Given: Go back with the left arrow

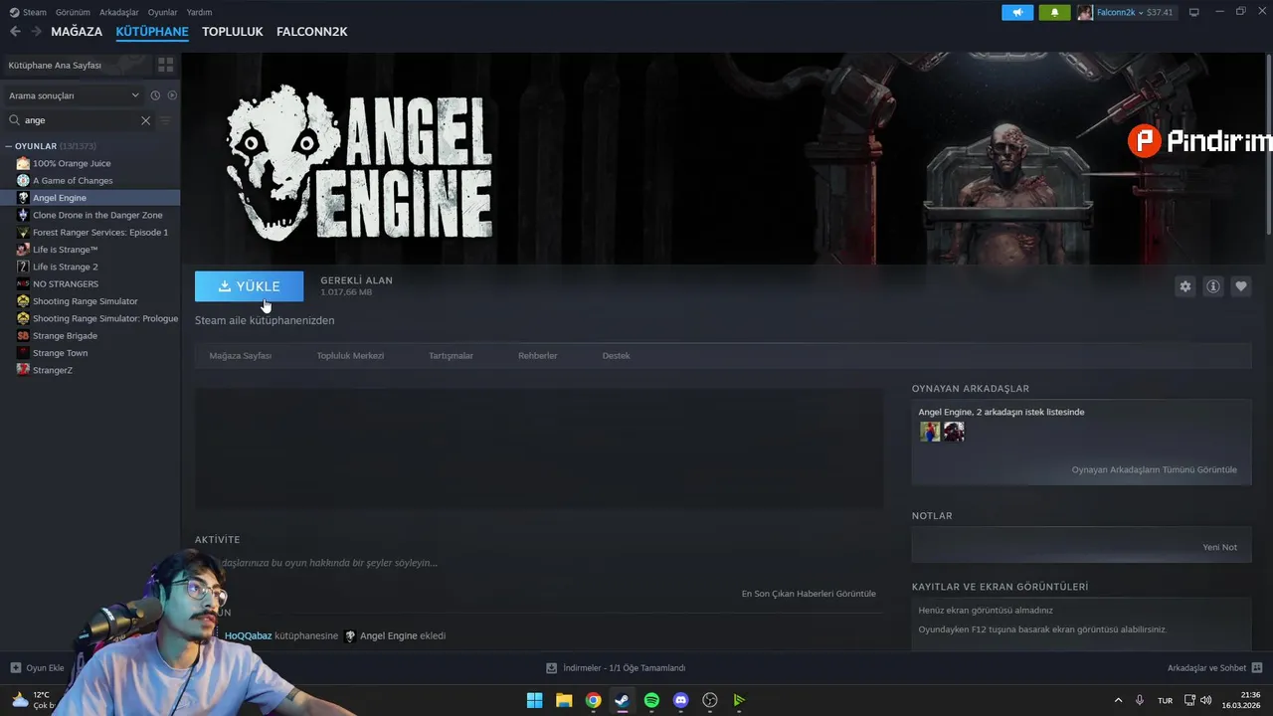Looking at the screenshot, I should [x=15, y=32].
